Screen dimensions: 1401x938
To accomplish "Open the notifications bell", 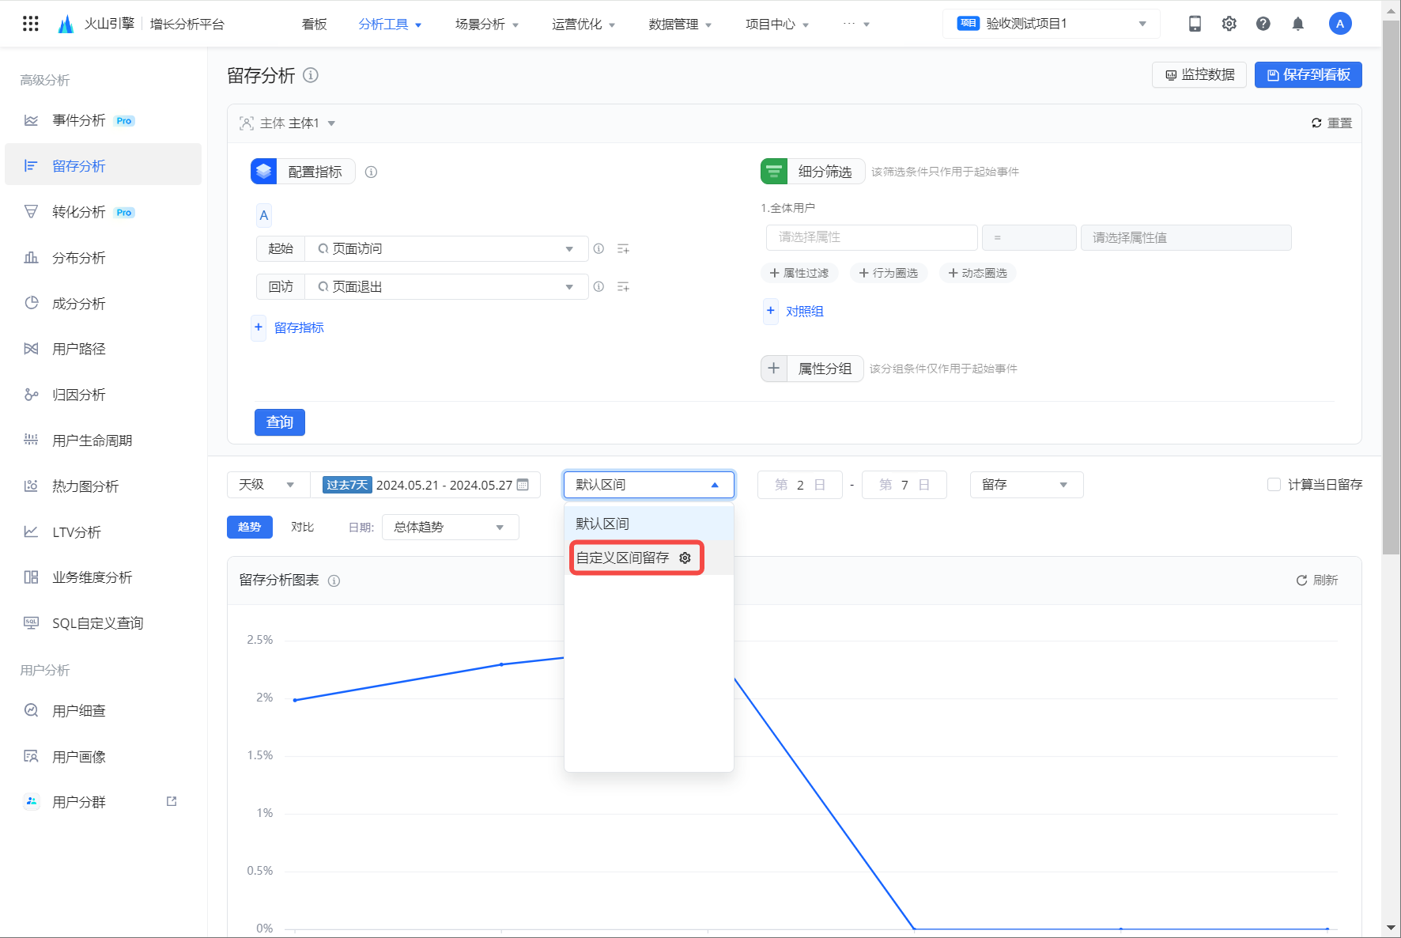I will coord(1297,24).
